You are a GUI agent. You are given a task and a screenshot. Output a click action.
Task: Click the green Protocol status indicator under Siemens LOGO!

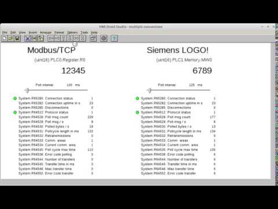pos(137,112)
